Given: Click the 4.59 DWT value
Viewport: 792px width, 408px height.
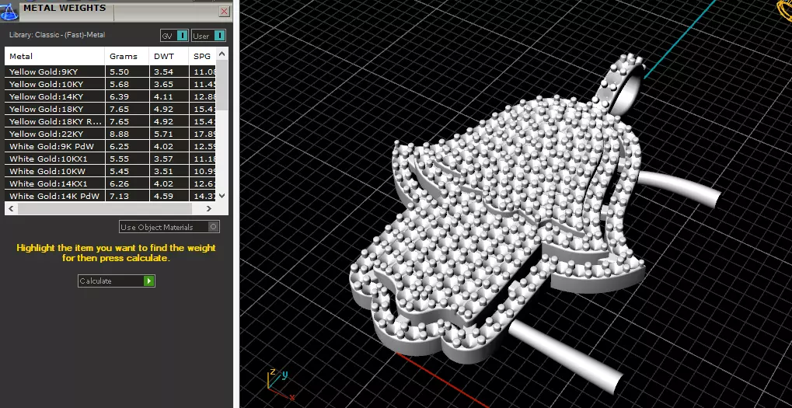Looking at the screenshot, I should tap(164, 196).
